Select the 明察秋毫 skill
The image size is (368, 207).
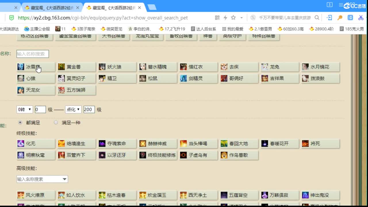pyautogui.click(x=36, y=155)
